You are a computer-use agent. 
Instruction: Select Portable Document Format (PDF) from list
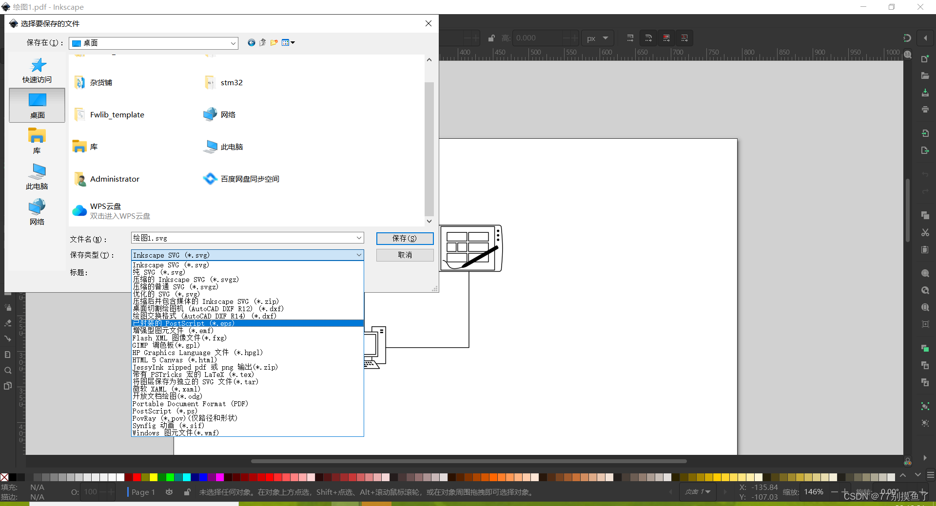190,404
